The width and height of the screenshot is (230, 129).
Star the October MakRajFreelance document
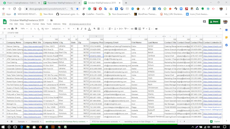pos(48,20)
